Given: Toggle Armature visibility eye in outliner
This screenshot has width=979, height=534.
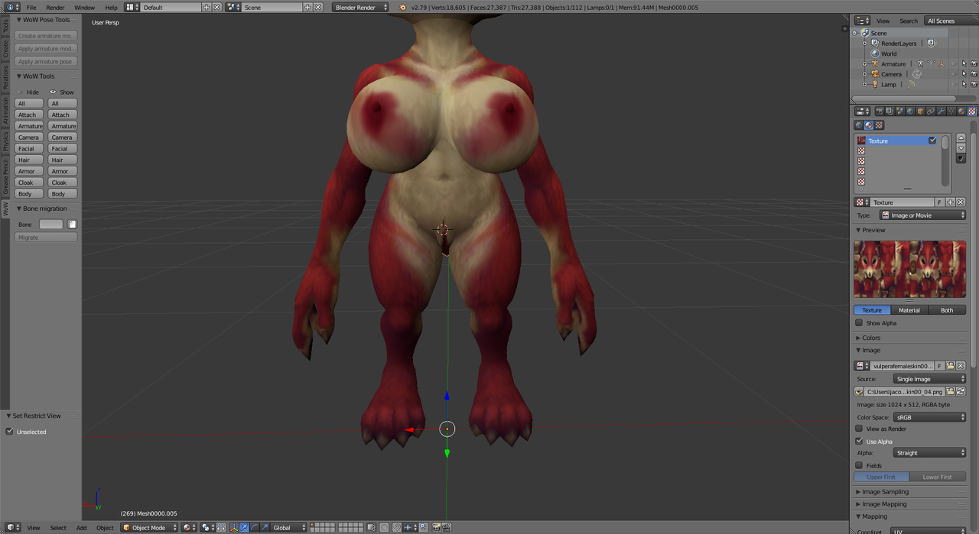Looking at the screenshot, I should pyautogui.click(x=953, y=64).
